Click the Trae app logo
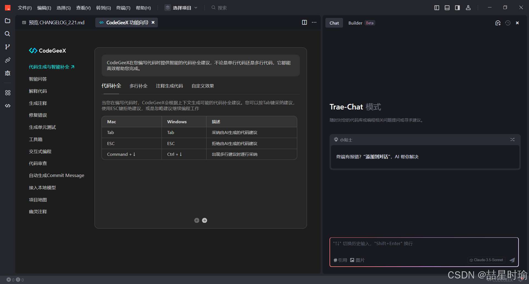The width and height of the screenshot is (529, 284). pos(8,8)
